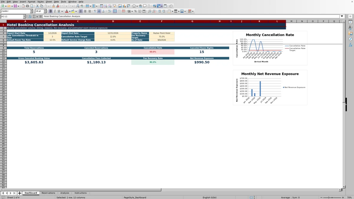Click the Clone Formatting paintbrush icon
The height and width of the screenshot is (199, 354).
[x=53, y=6]
